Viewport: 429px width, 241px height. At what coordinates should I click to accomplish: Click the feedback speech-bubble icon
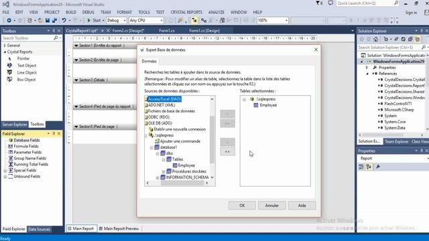330,3
